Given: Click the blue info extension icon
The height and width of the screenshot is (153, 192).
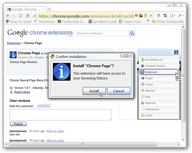Looking at the screenshot, I should 176,52.
